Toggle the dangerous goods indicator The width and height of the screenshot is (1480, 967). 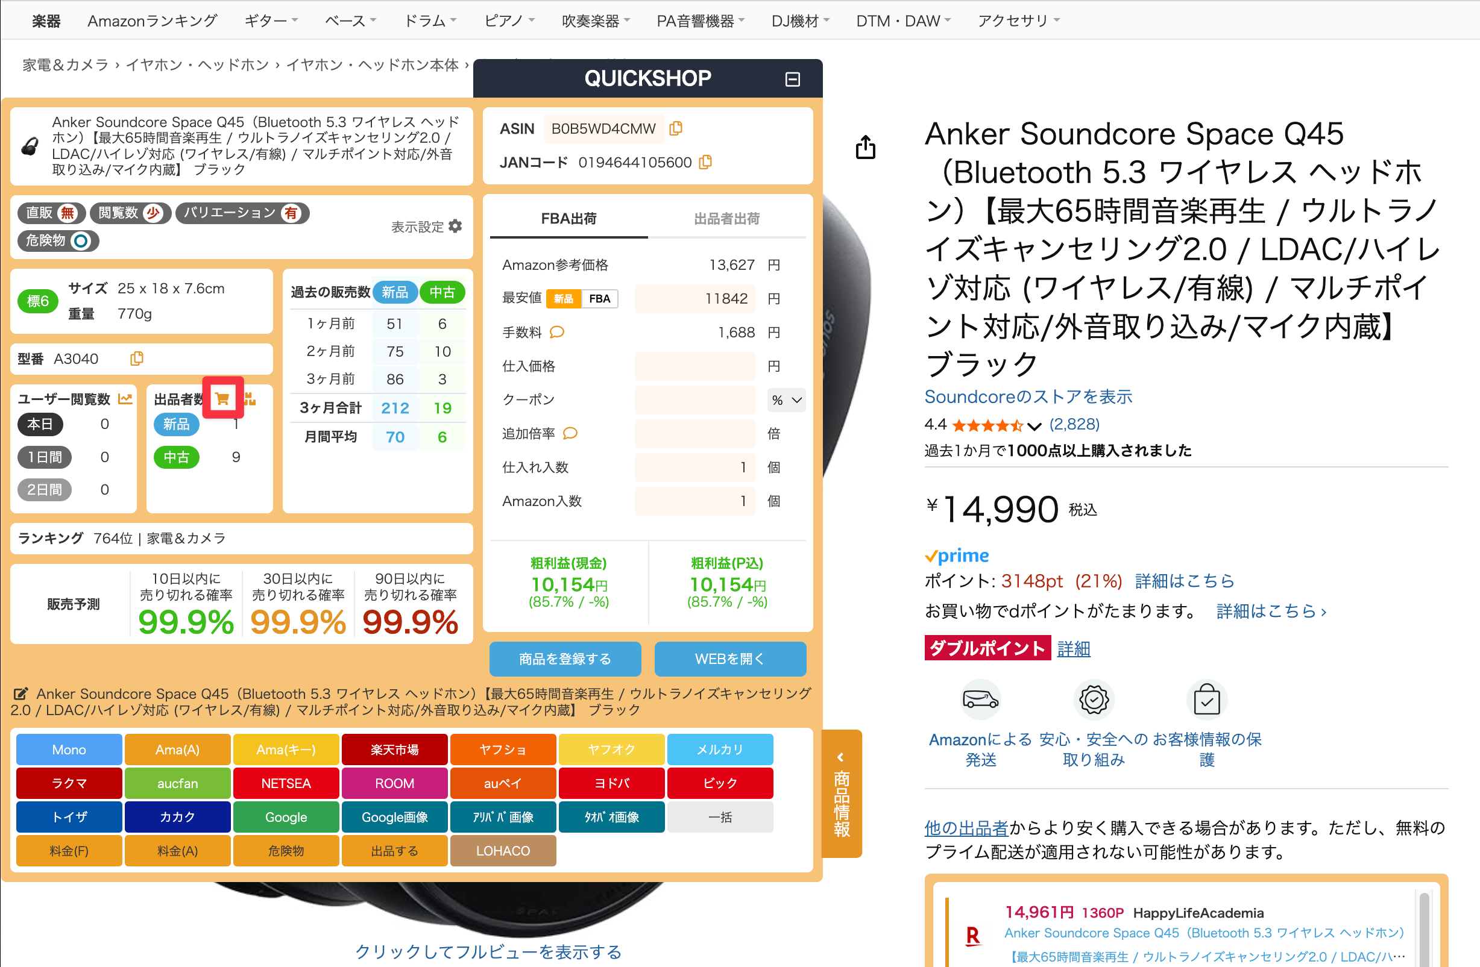click(58, 240)
